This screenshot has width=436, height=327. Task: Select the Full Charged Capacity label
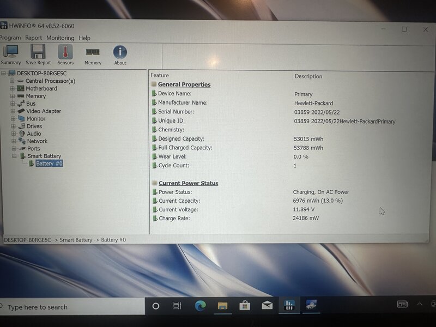click(x=185, y=147)
